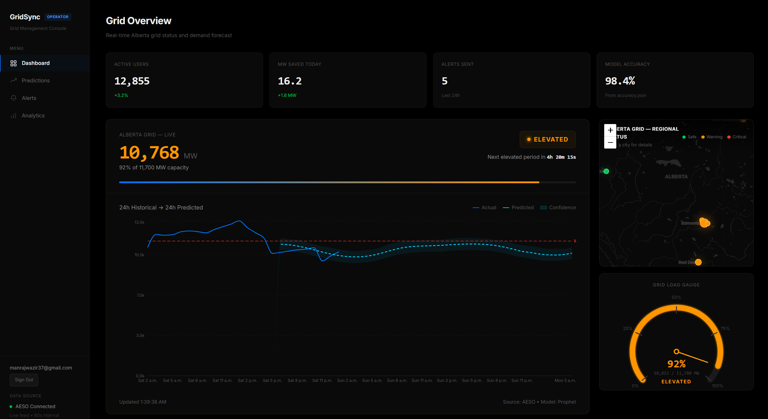Screen dimensions: 768x419
Task: Click the Dashboard grid icon in sidebar
Action: click(13, 63)
